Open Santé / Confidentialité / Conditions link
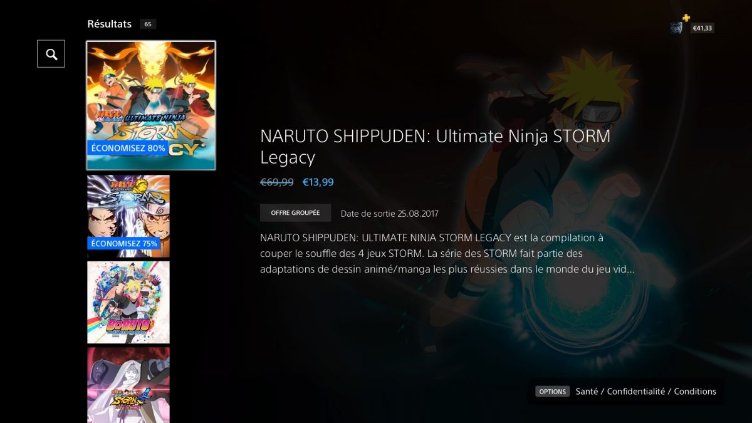 (645, 391)
